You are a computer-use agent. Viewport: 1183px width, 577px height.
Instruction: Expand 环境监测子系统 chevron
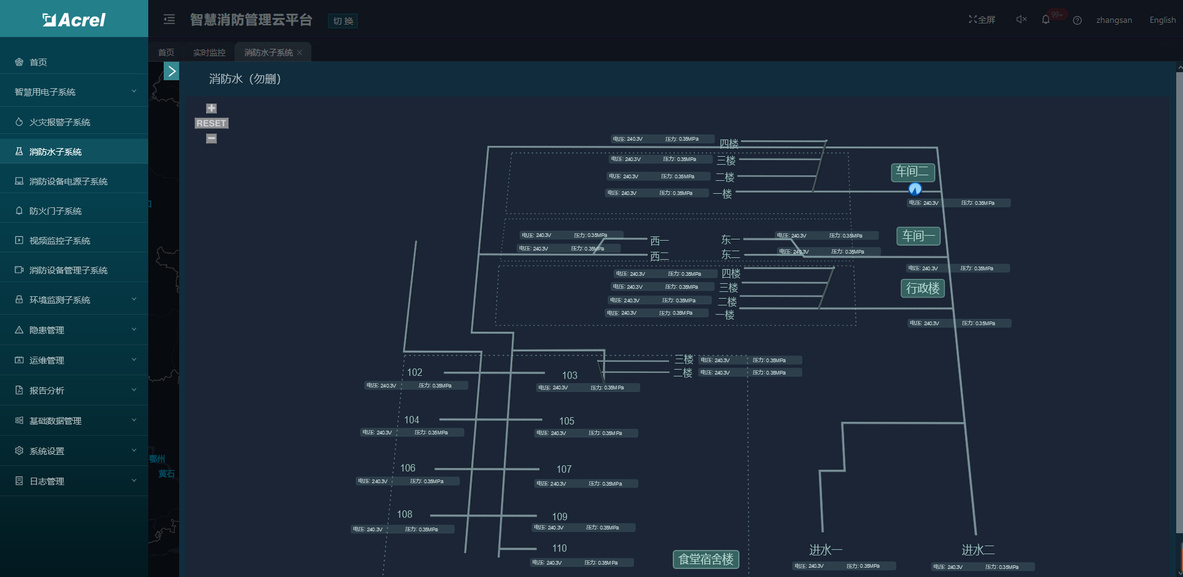[134, 299]
